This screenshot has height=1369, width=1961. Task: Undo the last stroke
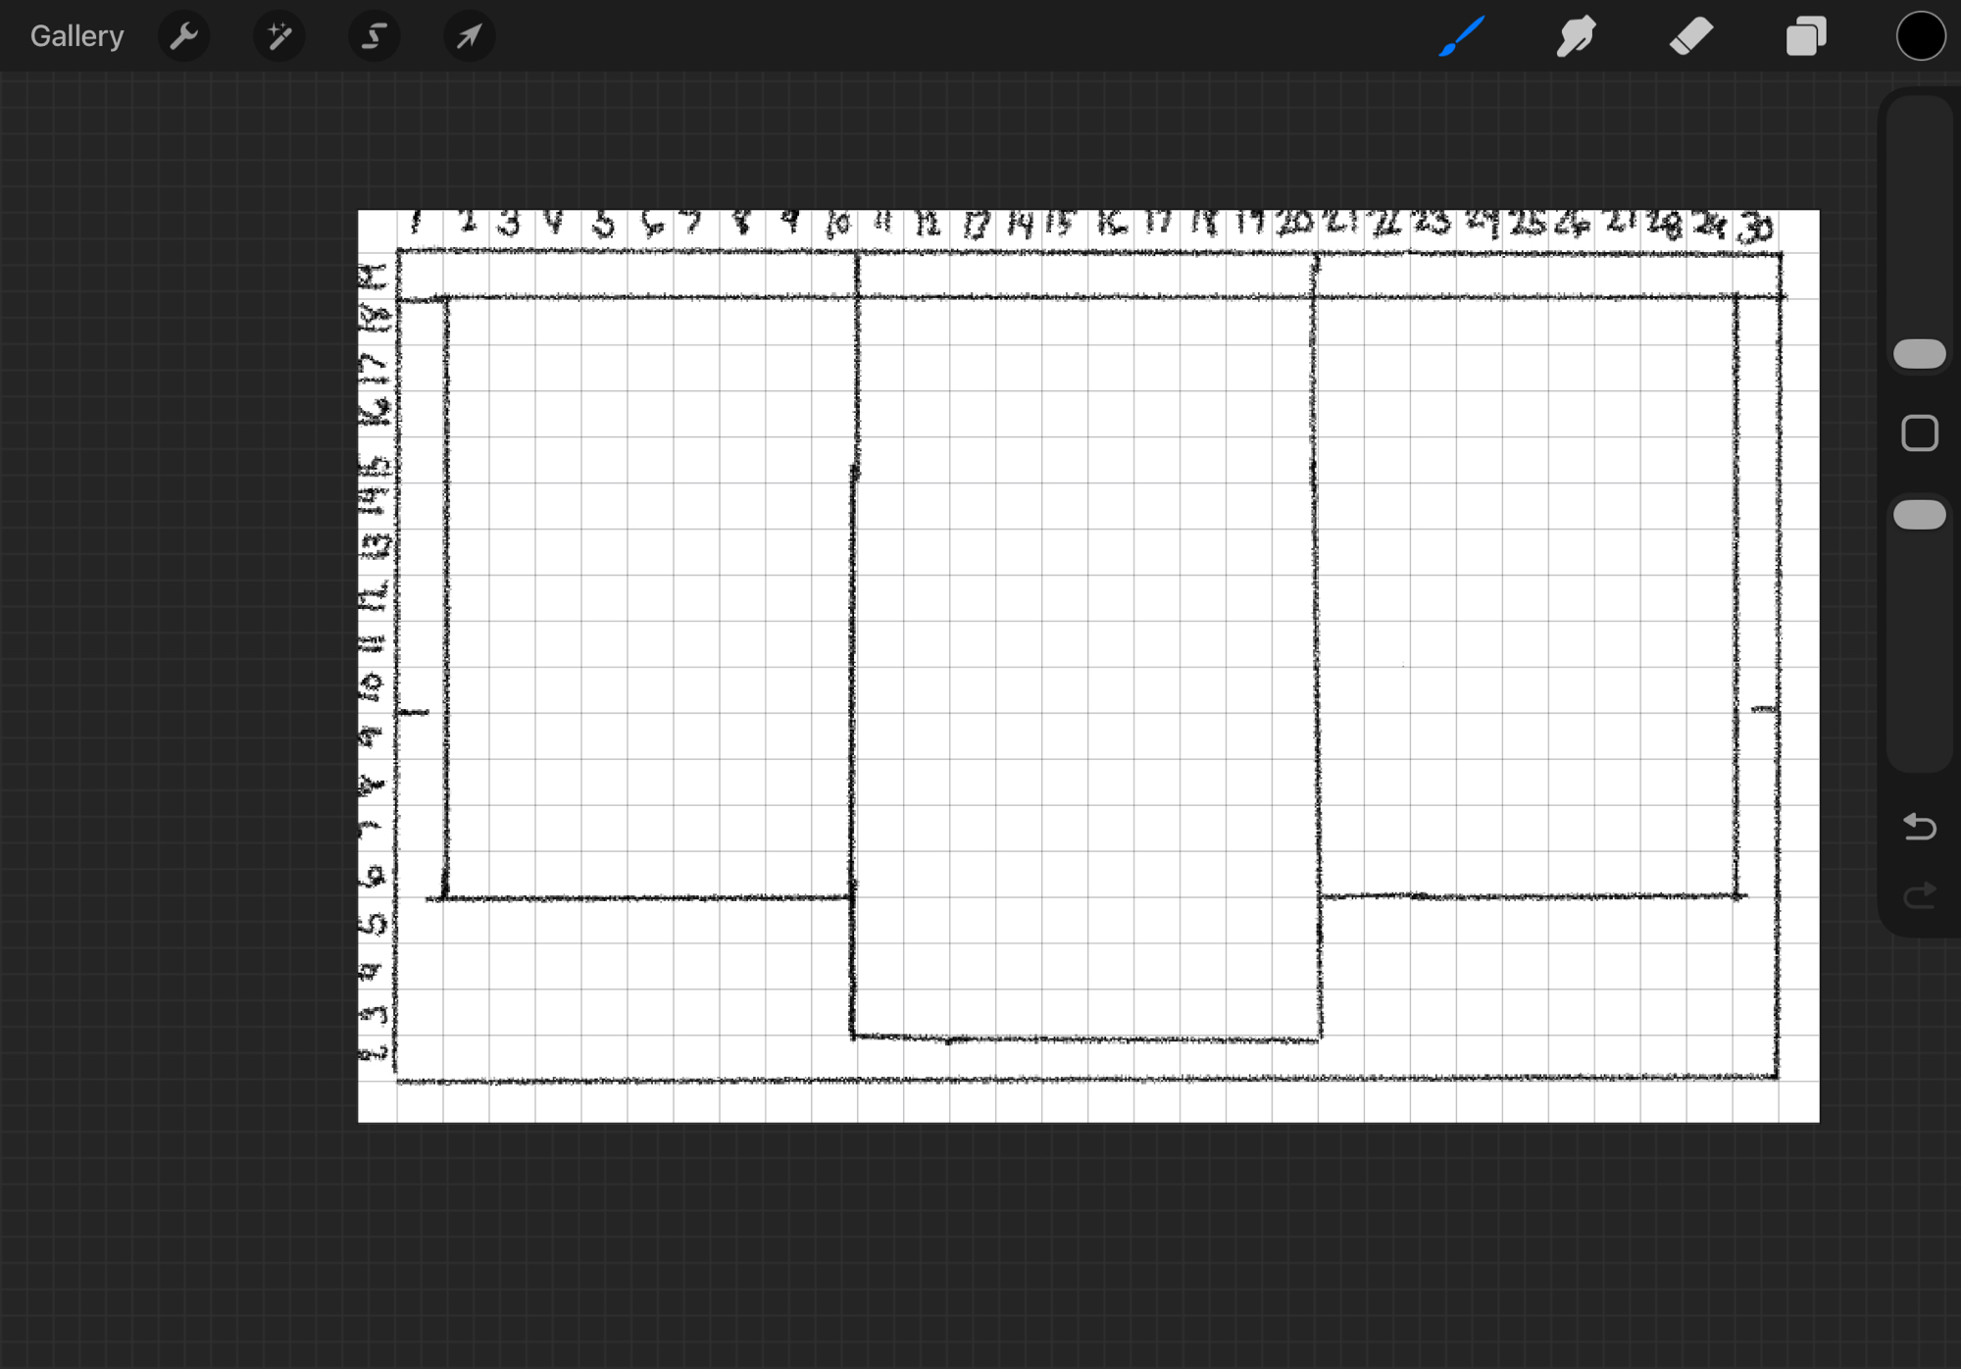point(1919,828)
